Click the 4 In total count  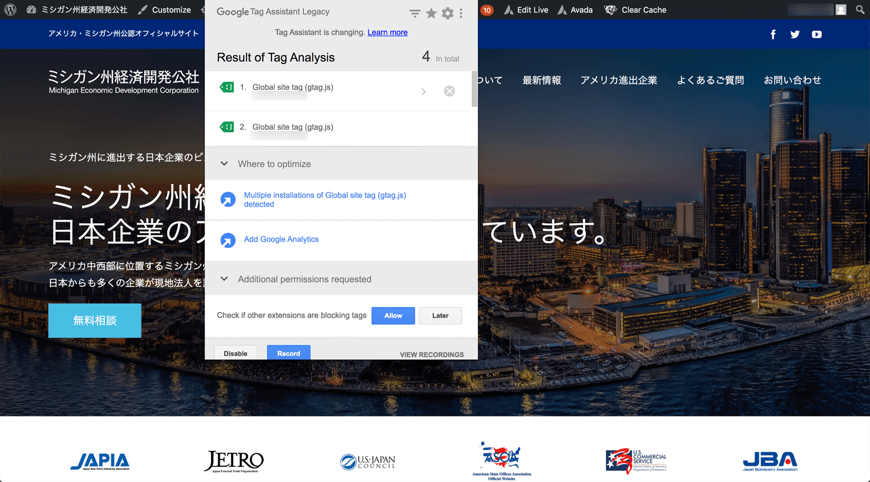pyautogui.click(x=441, y=57)
